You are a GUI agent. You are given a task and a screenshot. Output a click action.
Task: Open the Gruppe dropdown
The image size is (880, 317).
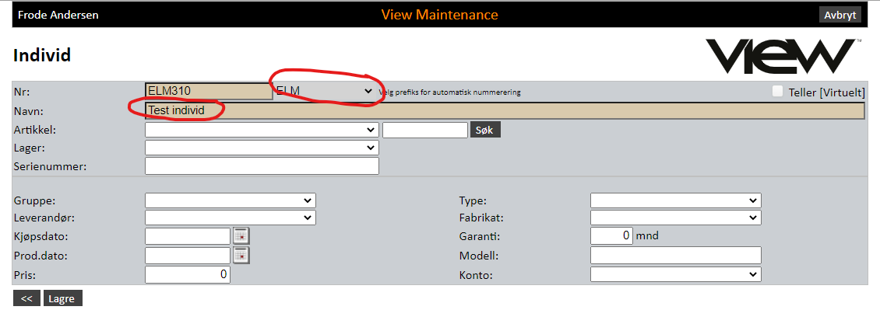tap(230, 200)
